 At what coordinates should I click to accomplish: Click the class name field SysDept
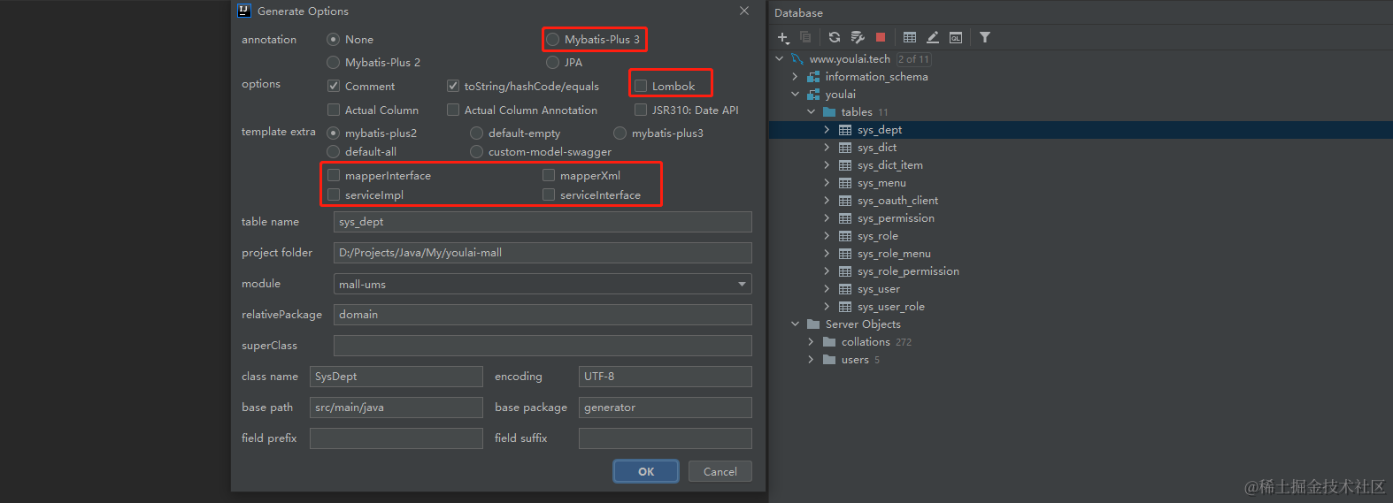396,377
